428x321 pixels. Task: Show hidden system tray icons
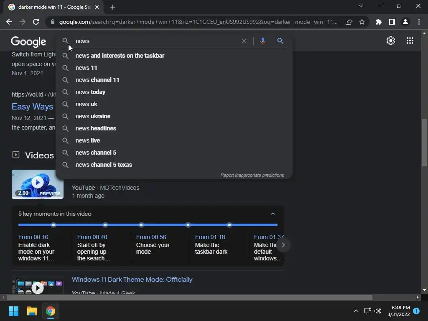(356, 311)
